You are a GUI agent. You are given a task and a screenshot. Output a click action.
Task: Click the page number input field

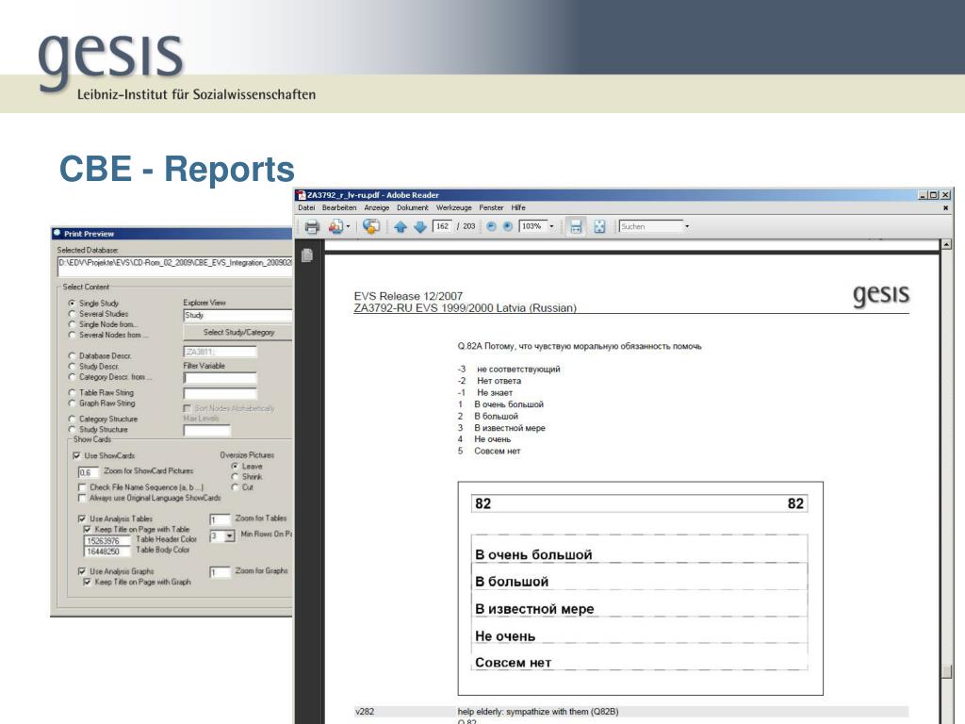(x=441, y=226)
